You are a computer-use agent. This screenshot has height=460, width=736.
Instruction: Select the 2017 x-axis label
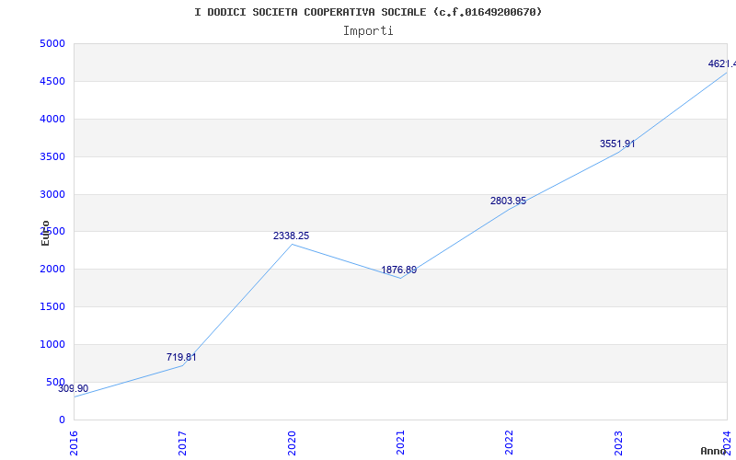click(x=183, y=442)
